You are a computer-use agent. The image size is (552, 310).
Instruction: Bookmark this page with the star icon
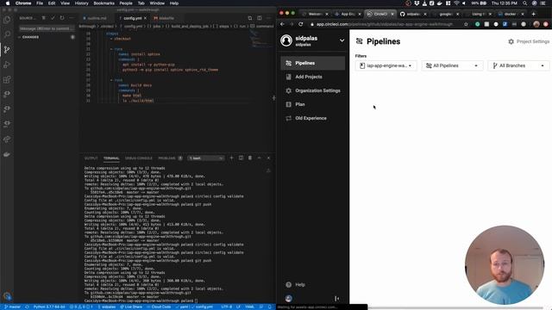coord(466,24)
